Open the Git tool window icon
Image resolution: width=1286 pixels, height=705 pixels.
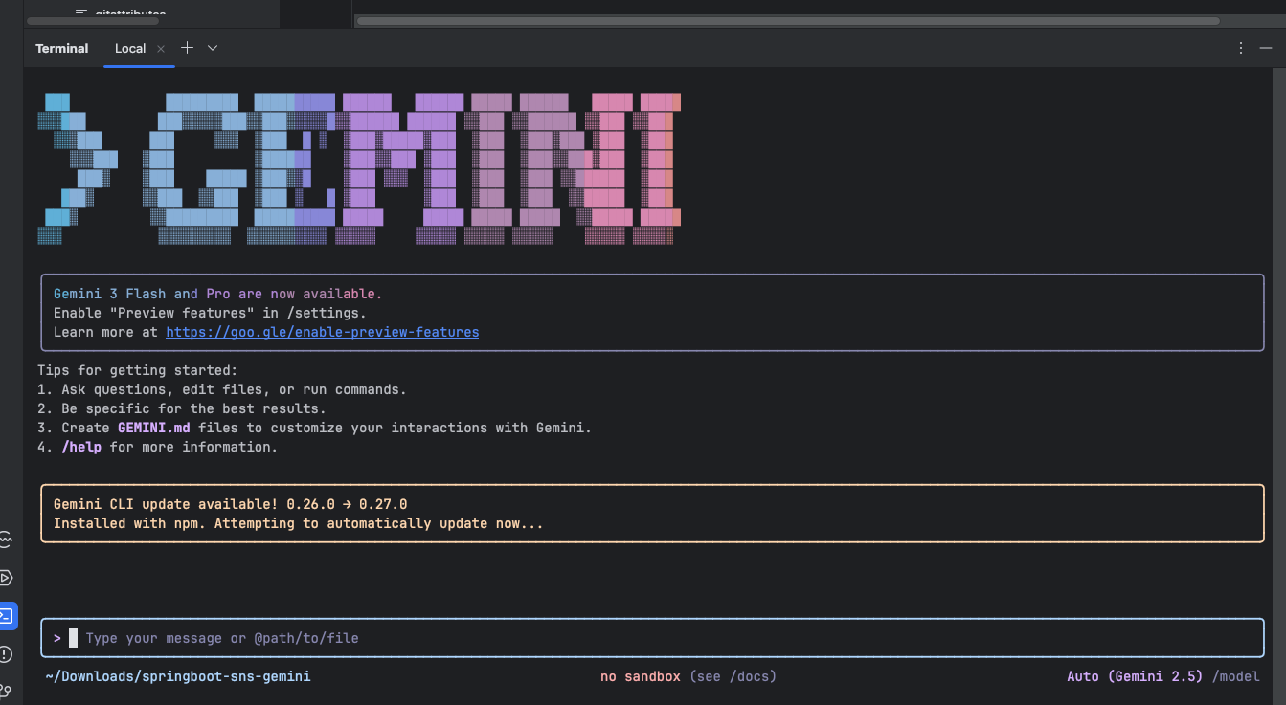tap(7, 691)
